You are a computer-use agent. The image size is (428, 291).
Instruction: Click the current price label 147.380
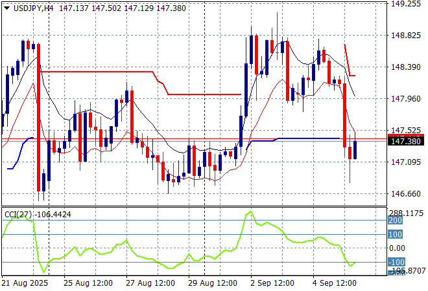(406, 141)
